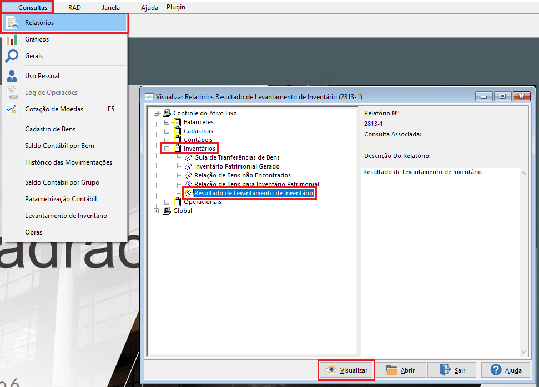Viewport: 539px width, 387px height.
Task: Click the Cotação de Moedas chart icon
Action: tap(12, 110)
